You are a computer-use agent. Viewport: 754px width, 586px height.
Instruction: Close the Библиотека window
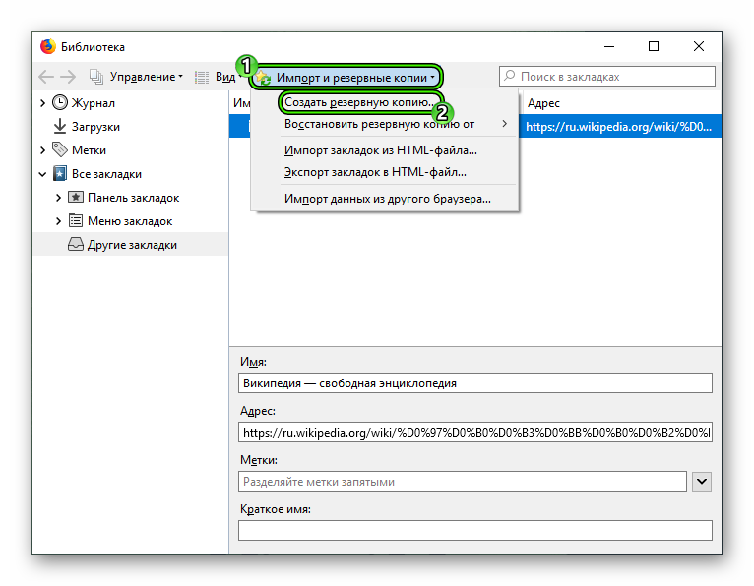point(699,46)
